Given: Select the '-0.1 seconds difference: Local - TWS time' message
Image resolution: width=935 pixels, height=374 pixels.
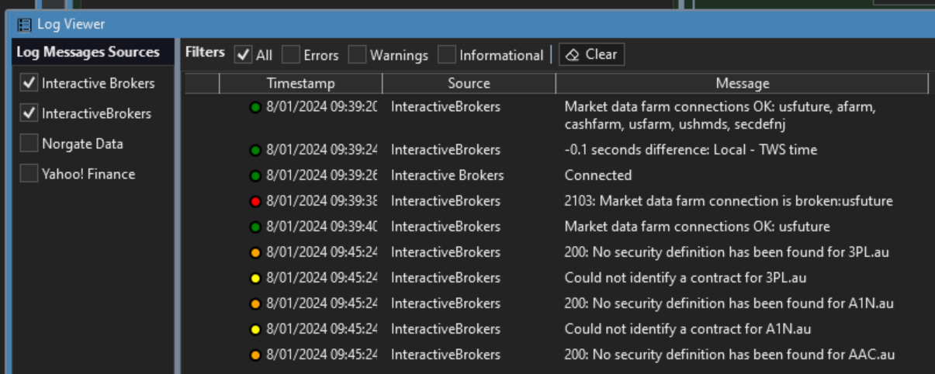Looking at the screenshot, I should coord(691,150).
